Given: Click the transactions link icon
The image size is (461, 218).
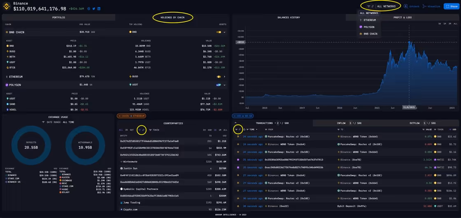Looking at the screenshot, I should click(x=240, y=130).
